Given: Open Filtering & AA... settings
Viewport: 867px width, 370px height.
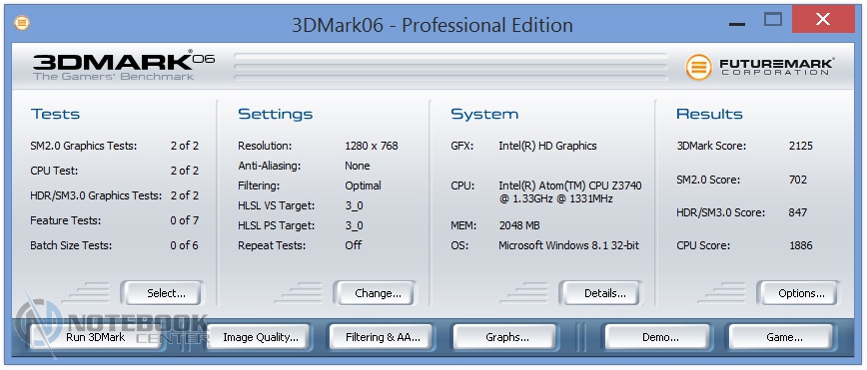Looking at the screenshot, I should pos(383,337).
